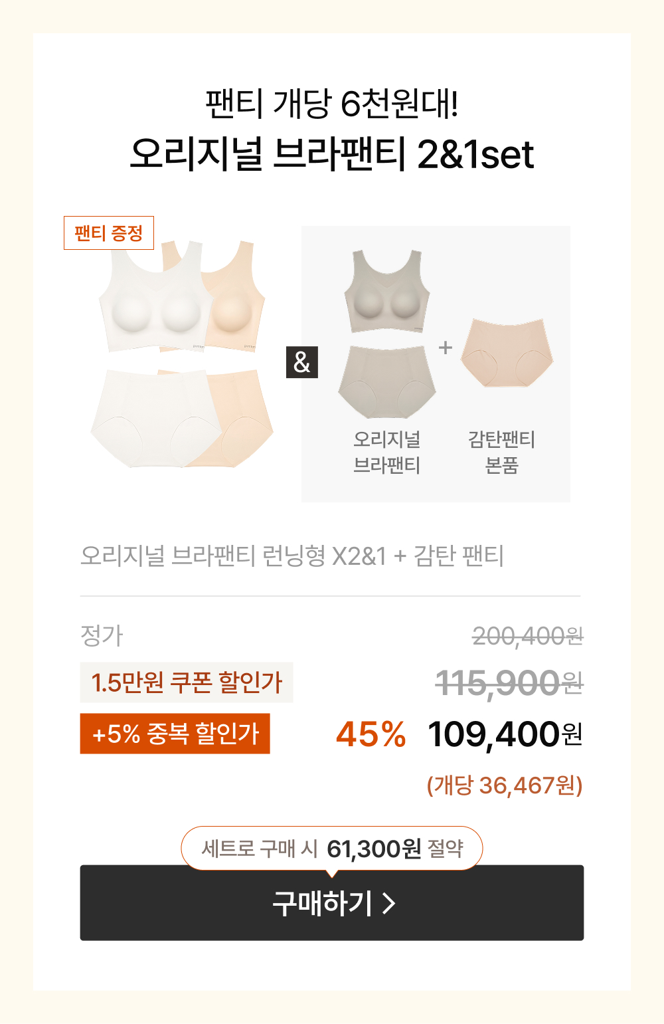Click the product name 오리지널 브라팬티 런닝형 X2&1
This screenshot has height=1024, width=664.
pyautogui.click(x=233, y=556)
